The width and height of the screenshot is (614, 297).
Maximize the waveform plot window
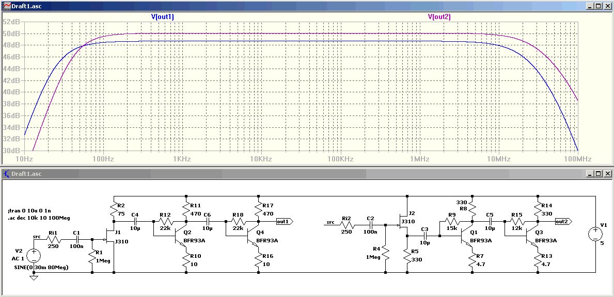[x=599, y=6]
